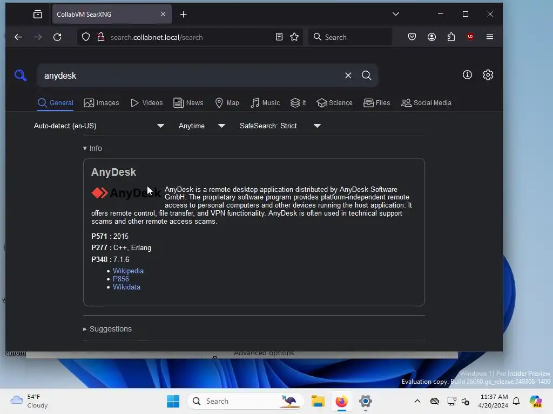Image resolution: width=553 pixels, height=414 pixels.
Task: Open the P856 link
Action: click(x=120, y=279)
